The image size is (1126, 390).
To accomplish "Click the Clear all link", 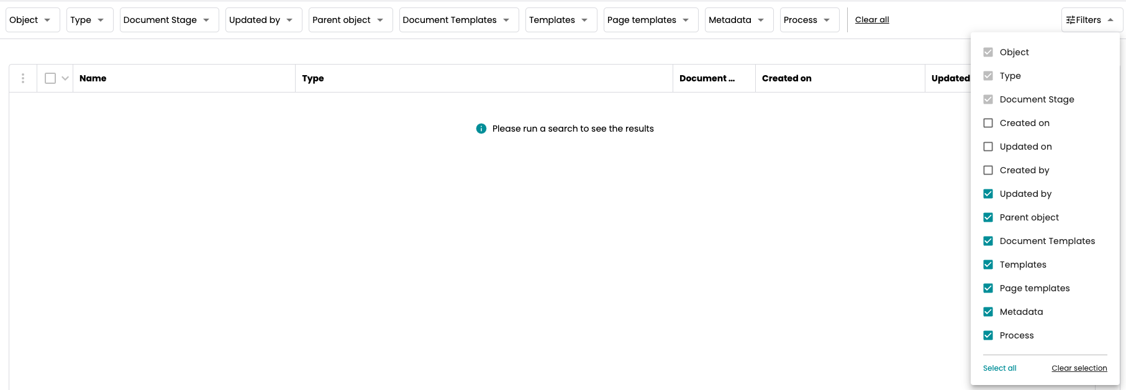I will 872,20.
